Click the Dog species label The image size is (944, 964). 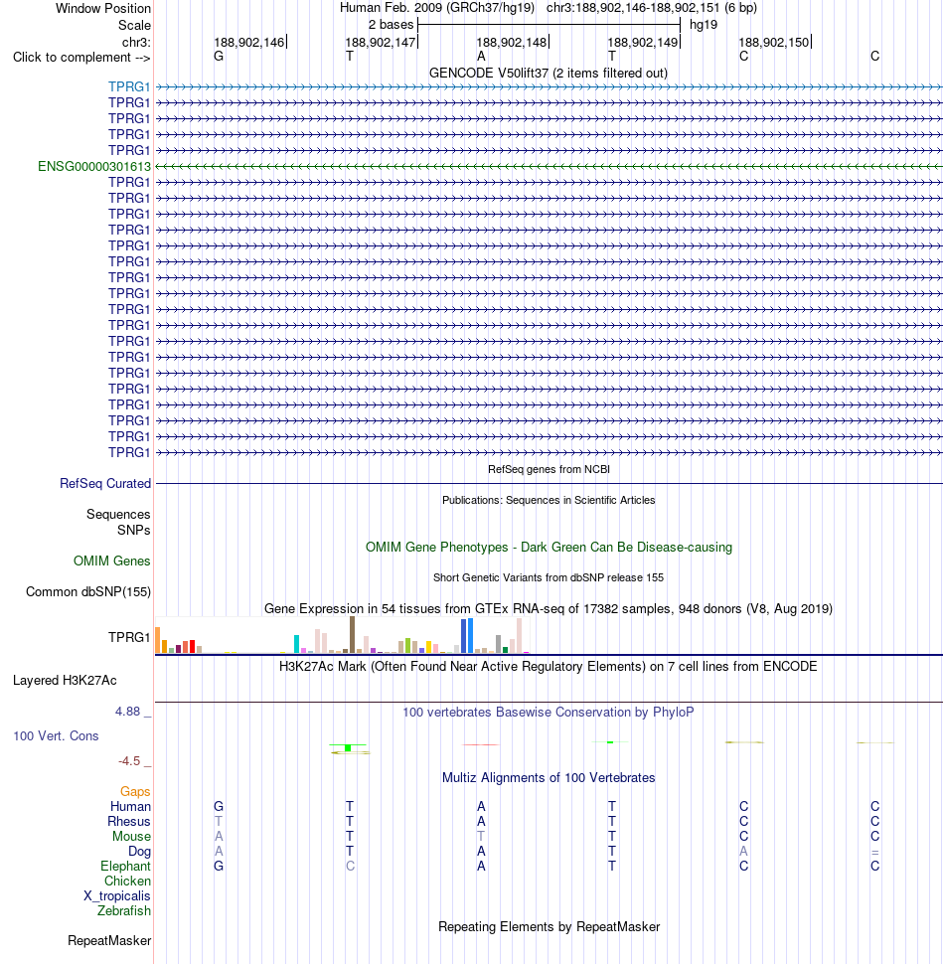click(139, 851)
